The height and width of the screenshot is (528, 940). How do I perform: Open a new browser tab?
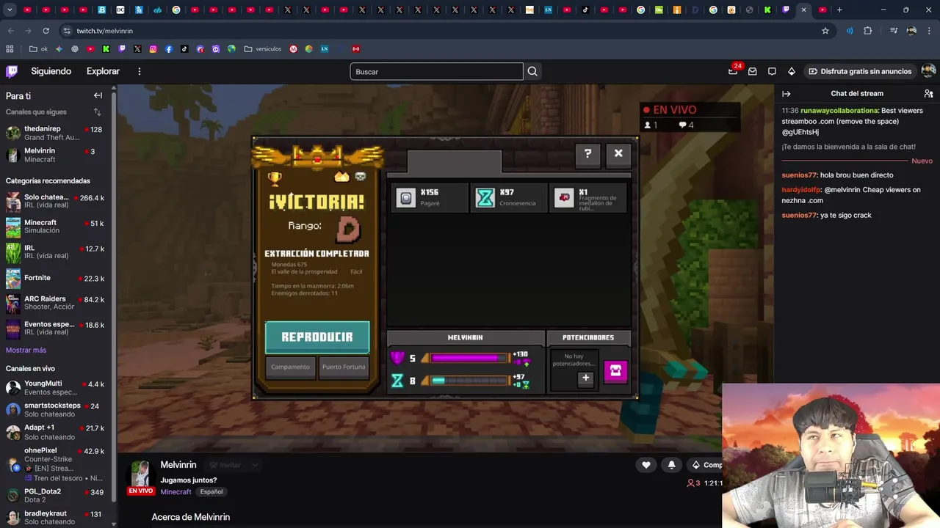(x=839, y=10)
